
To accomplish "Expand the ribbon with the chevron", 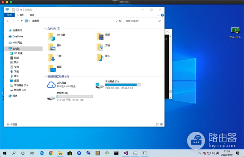I will point(158,15).
